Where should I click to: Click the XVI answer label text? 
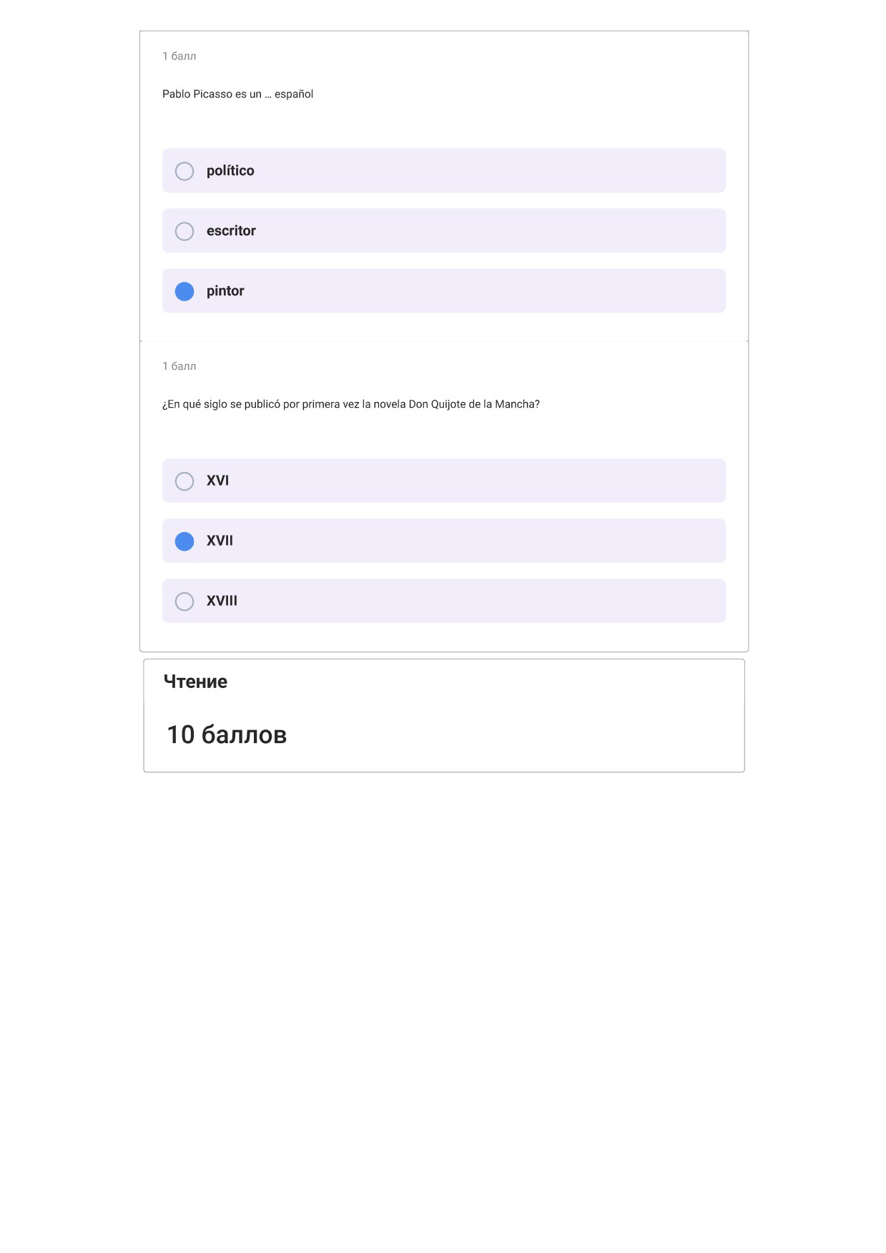(x=217, y=481)
